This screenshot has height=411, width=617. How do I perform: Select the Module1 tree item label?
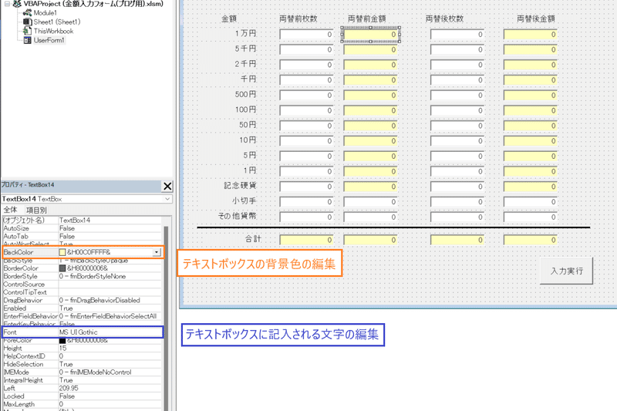45,12
